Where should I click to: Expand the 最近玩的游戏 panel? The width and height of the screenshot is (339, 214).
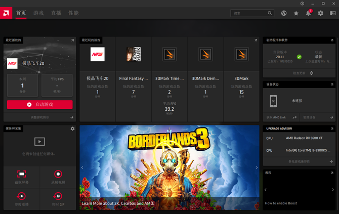pyautogui.click(x=256, y=40)
